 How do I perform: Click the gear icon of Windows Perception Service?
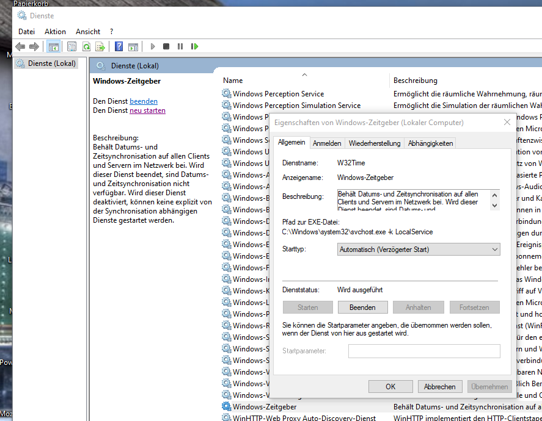[x=227, y=93]
